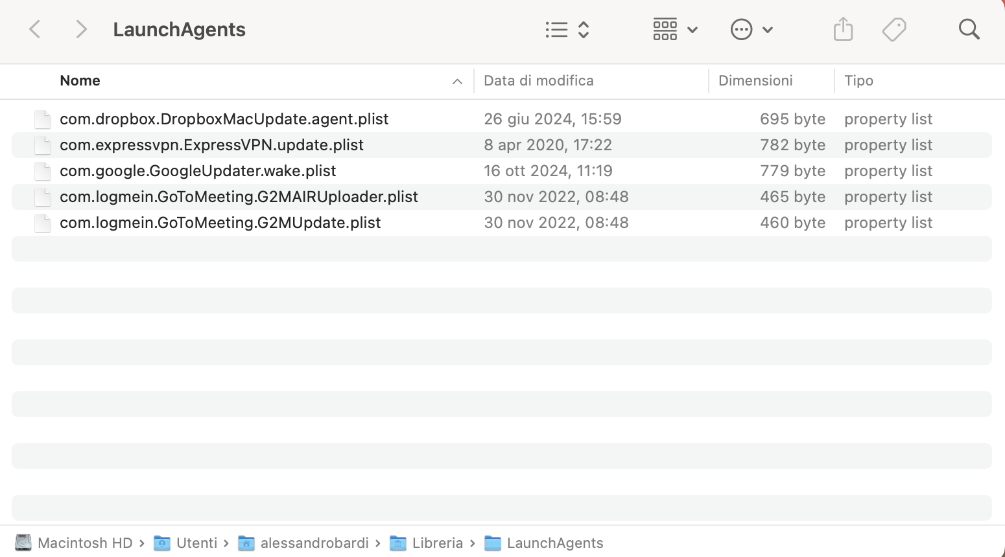Click the back navigation arrow
The height and width of the screenshot is (557, 1005).
36,29
